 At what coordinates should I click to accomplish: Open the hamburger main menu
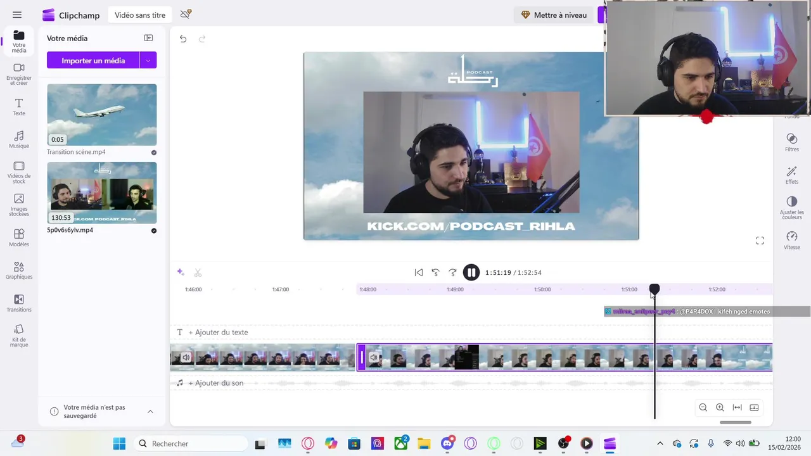pyautogui.click(x=17, y=15)
